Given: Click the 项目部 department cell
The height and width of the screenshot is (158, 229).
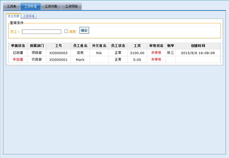Looking at the screenshot, I should coord(37,53).
